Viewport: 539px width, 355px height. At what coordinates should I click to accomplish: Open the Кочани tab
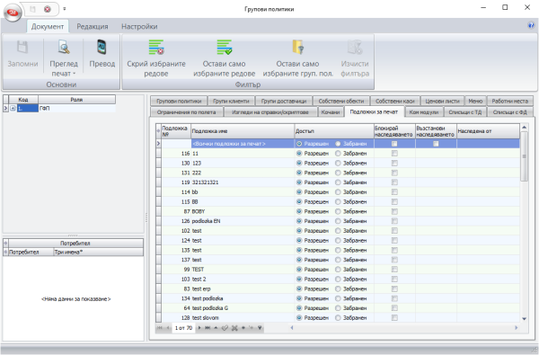tap(331, 112)
